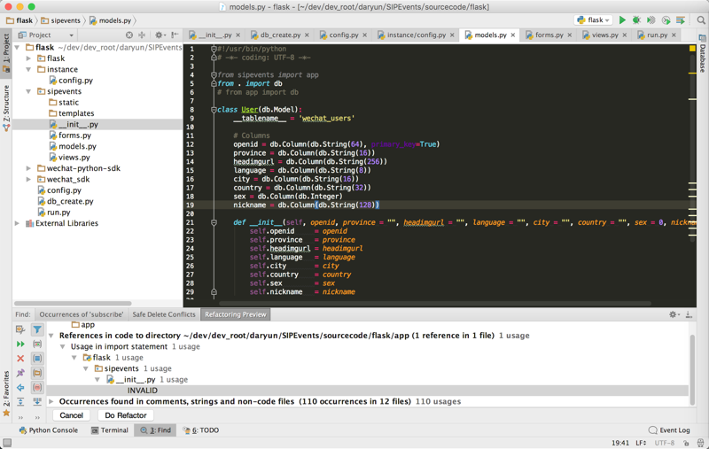Image resolution: width=709 pixels, height=449 pixels.
Task: Select the Safe Delete Conflicts tab
Action: [x=163, y=314]
